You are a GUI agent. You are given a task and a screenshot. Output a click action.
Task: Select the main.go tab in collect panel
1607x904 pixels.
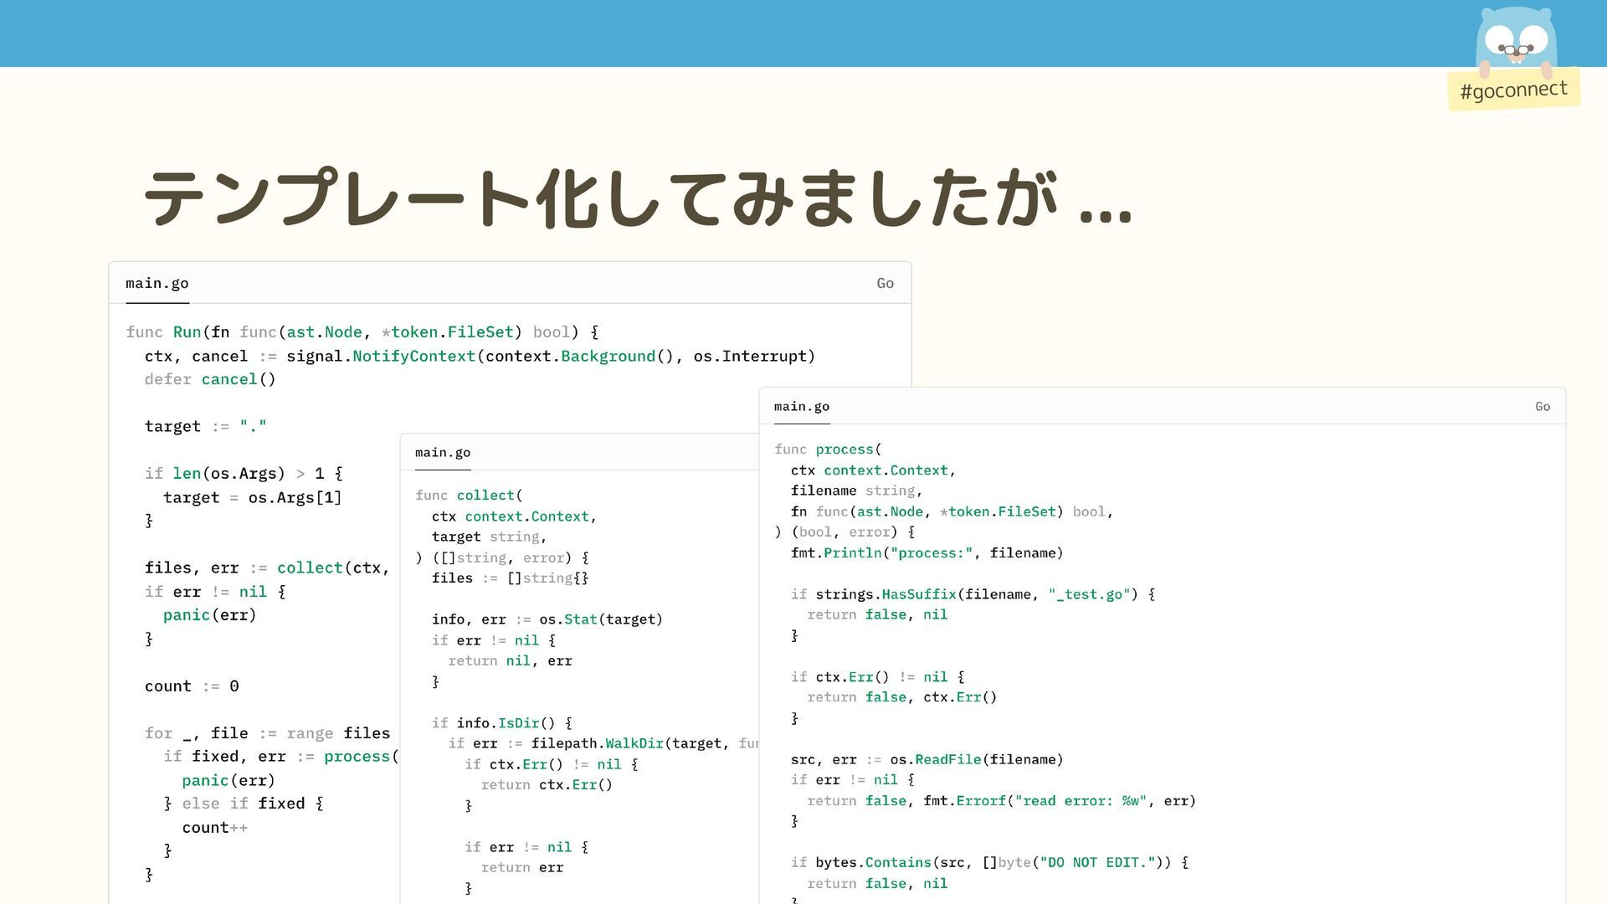pyautogui.click(x=443, y=453)
